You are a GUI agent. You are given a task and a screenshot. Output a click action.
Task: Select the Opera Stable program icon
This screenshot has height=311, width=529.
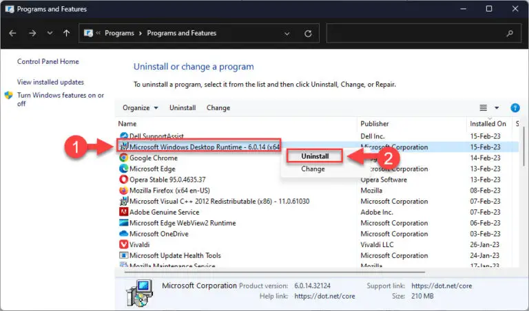click(x=124, y=180)
